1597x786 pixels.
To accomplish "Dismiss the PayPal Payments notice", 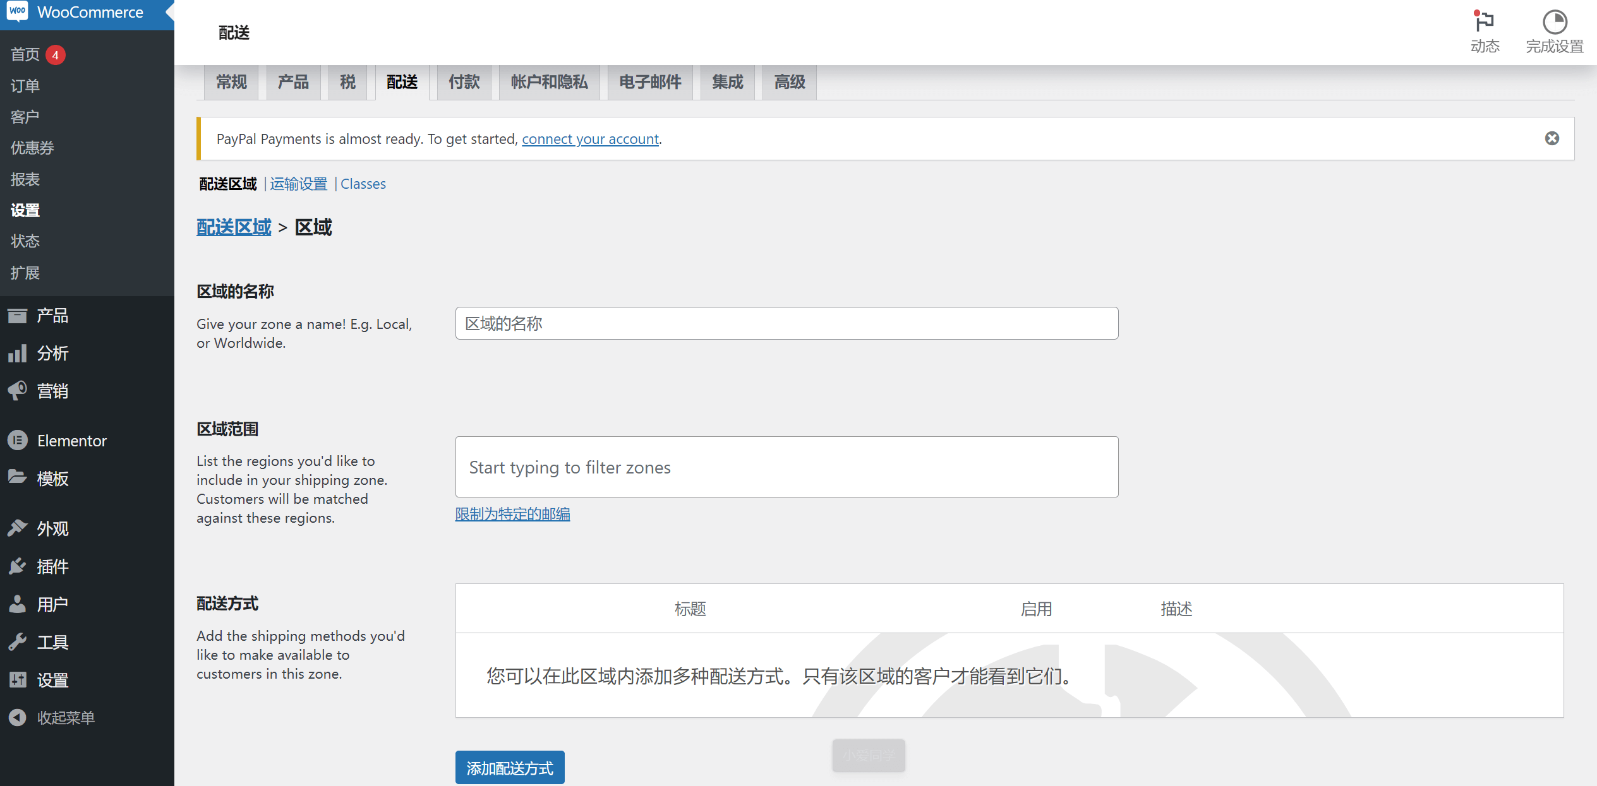I will [x=1552, y=138].
